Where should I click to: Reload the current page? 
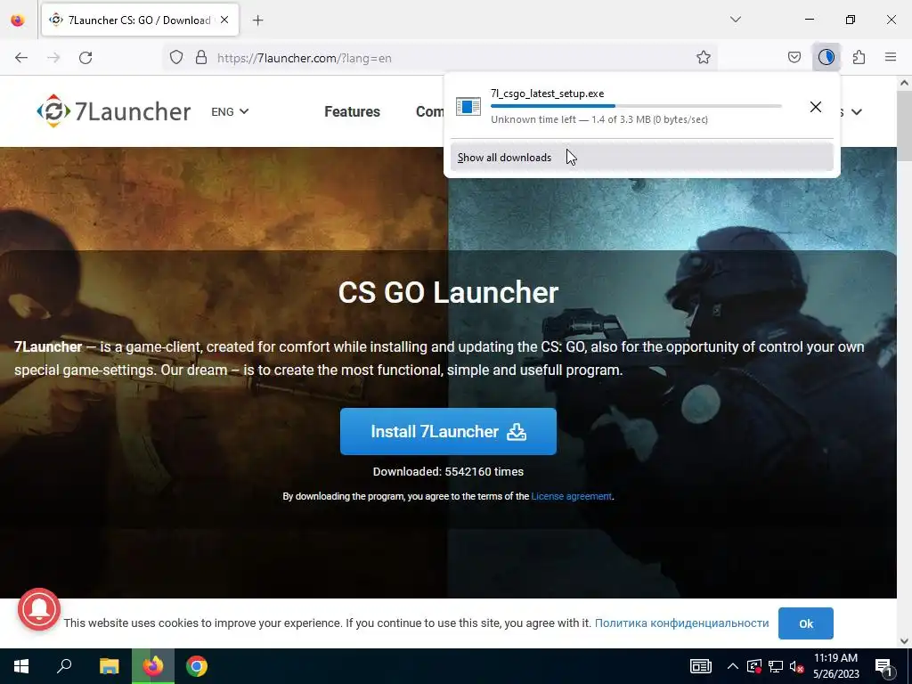(85, 58)
